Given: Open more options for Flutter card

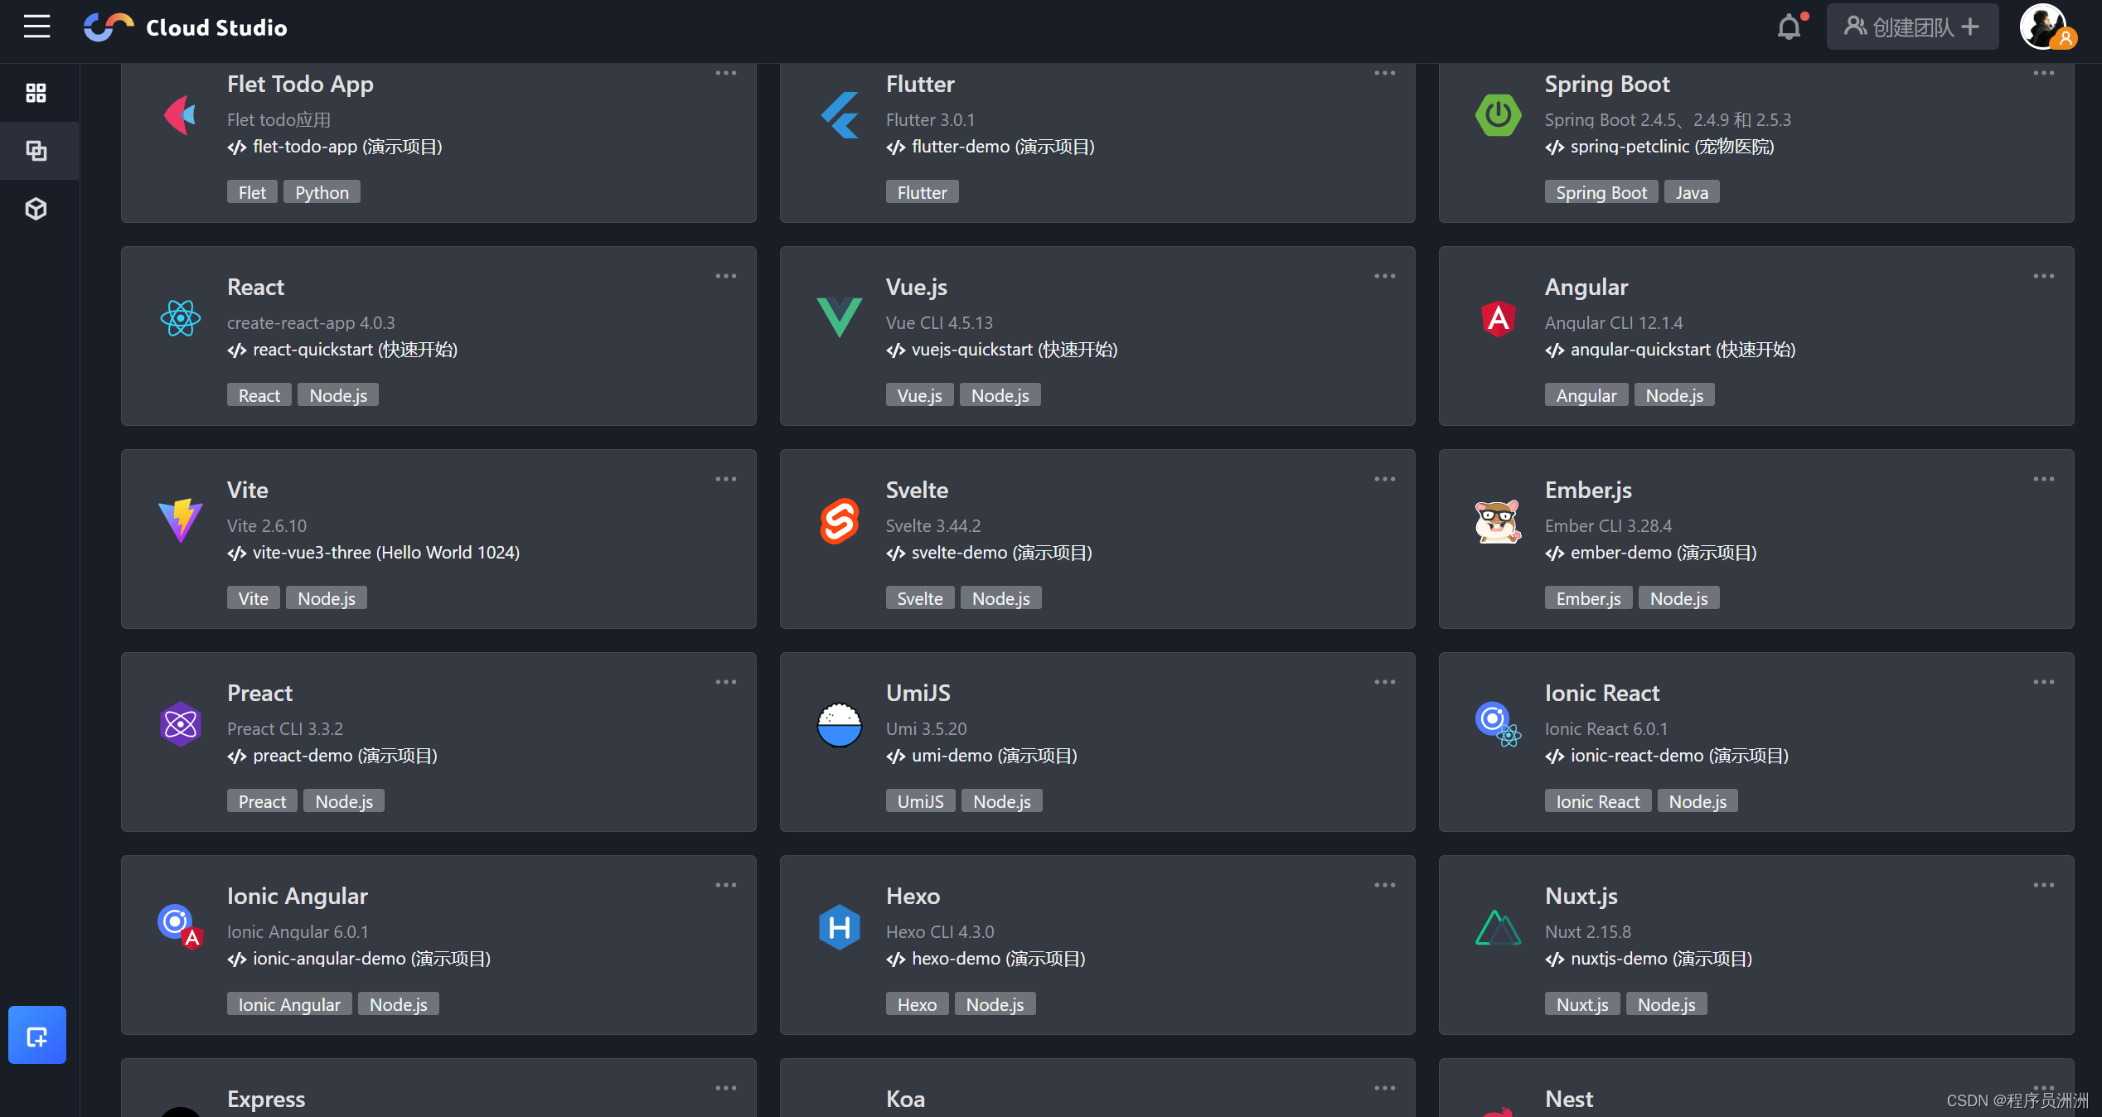Looking at the screenshot, I should click(1385, 73).
